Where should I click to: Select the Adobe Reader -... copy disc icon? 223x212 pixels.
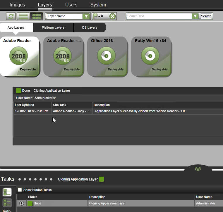(62, 56)
